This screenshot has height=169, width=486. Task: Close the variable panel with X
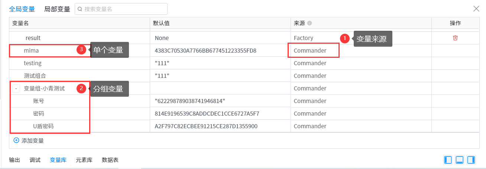tap(476, 9)
